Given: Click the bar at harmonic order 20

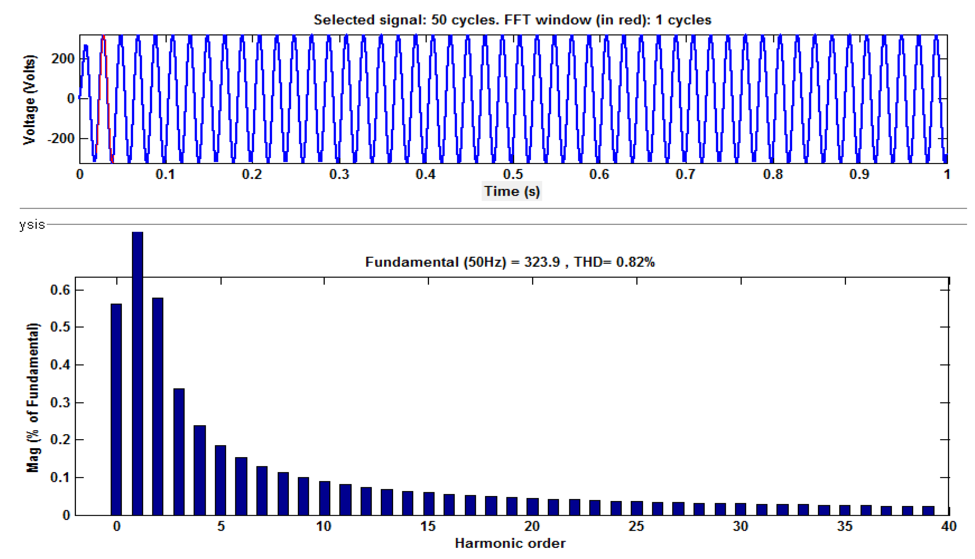Looking at the screenshot, I should 533,506.
